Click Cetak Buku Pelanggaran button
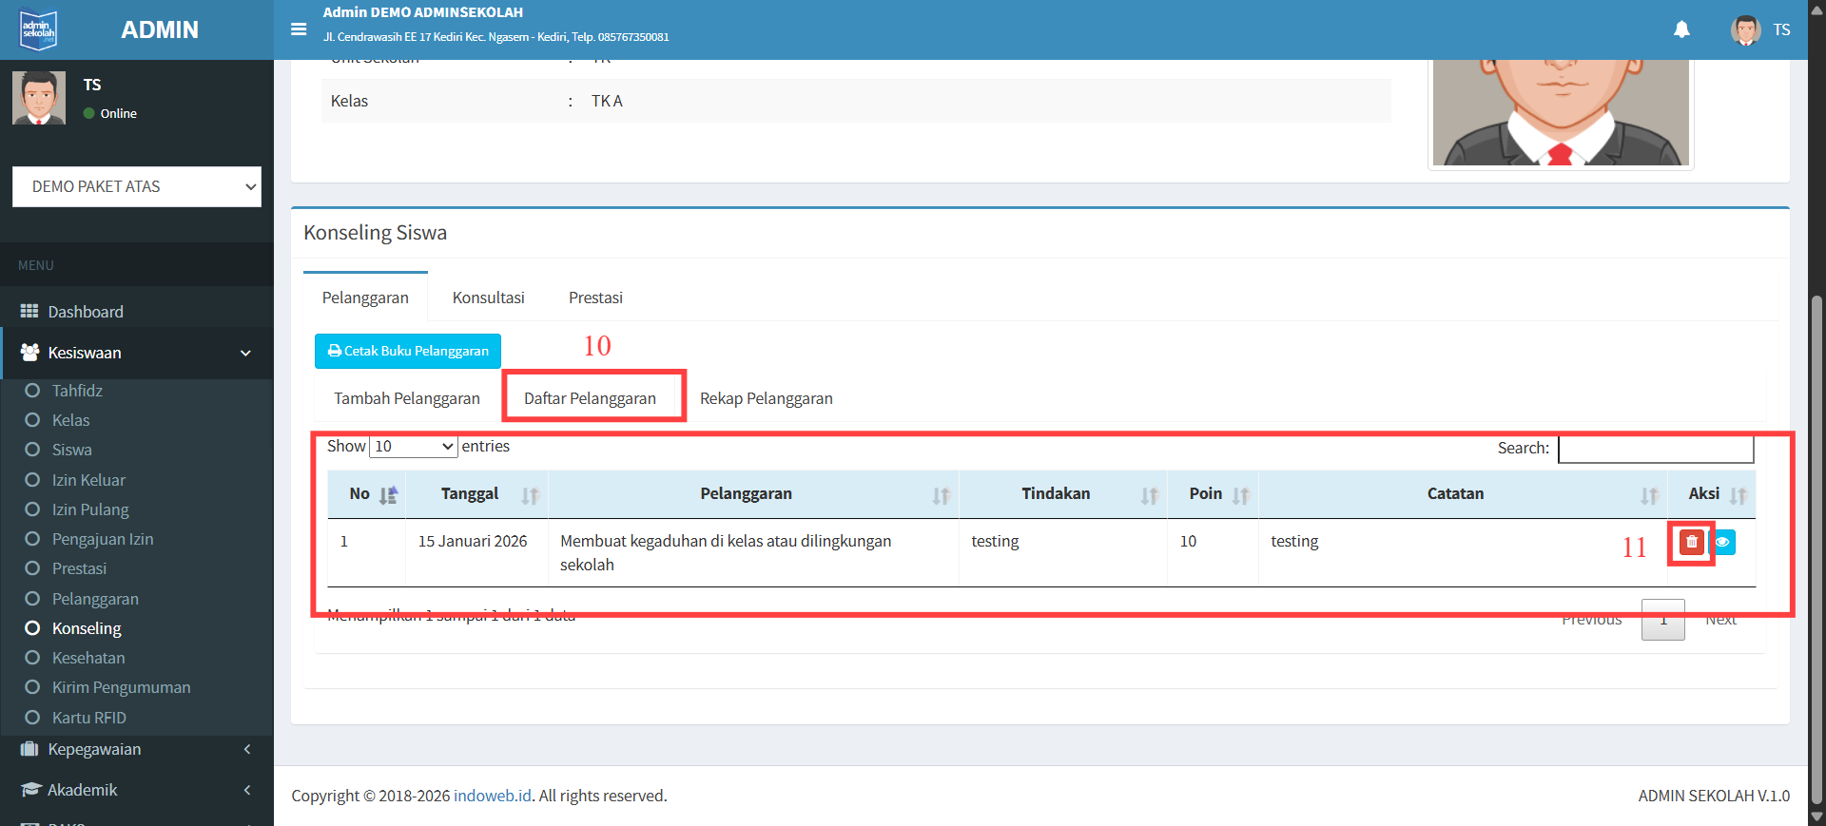Viewport: 1826px width, 826px height. point(408,351)
